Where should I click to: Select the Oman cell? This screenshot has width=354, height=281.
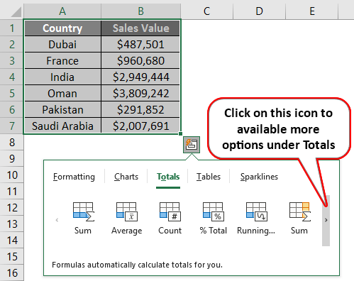coord(62,94)
